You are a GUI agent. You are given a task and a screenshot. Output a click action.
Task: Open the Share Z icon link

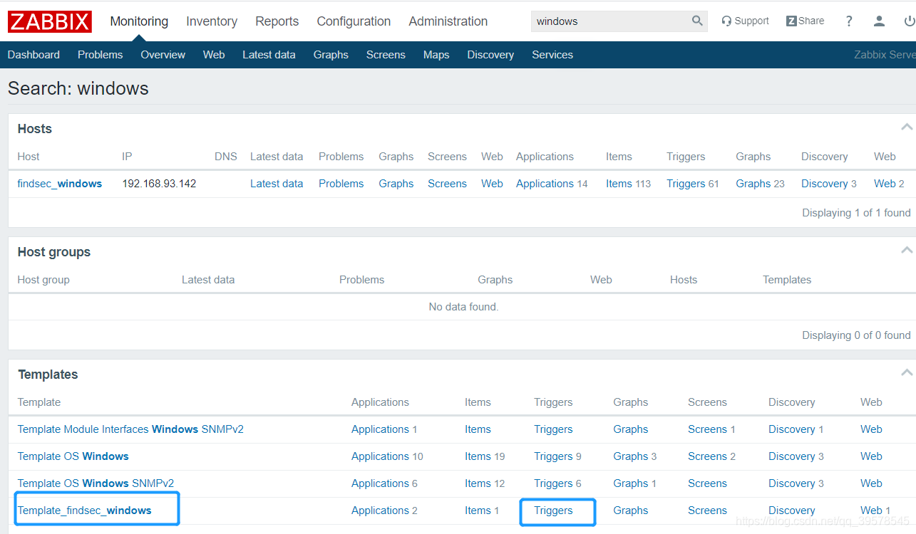tap(805, 21)
